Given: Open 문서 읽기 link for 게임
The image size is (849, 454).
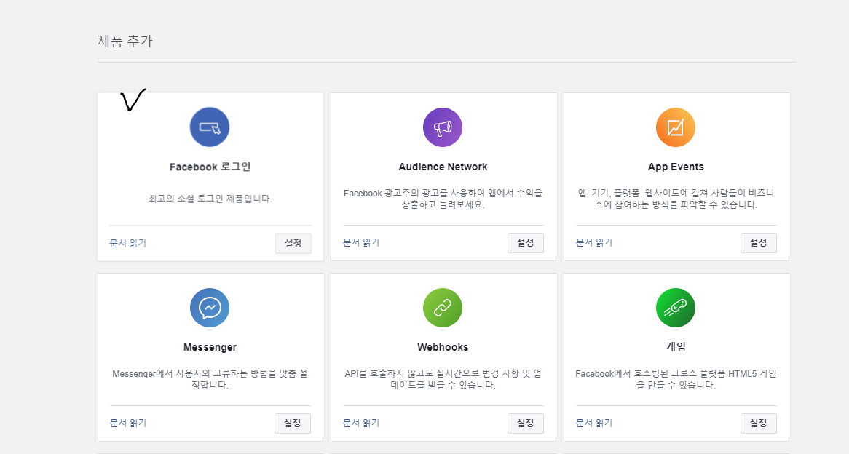Looking at the screenshot, I should tap(594, 423).
